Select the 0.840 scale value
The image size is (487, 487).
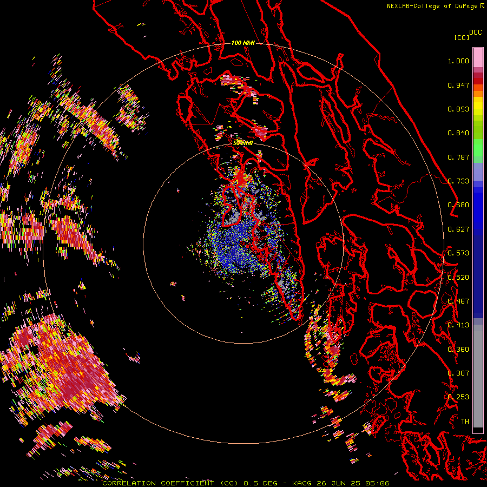coord(458,133)
